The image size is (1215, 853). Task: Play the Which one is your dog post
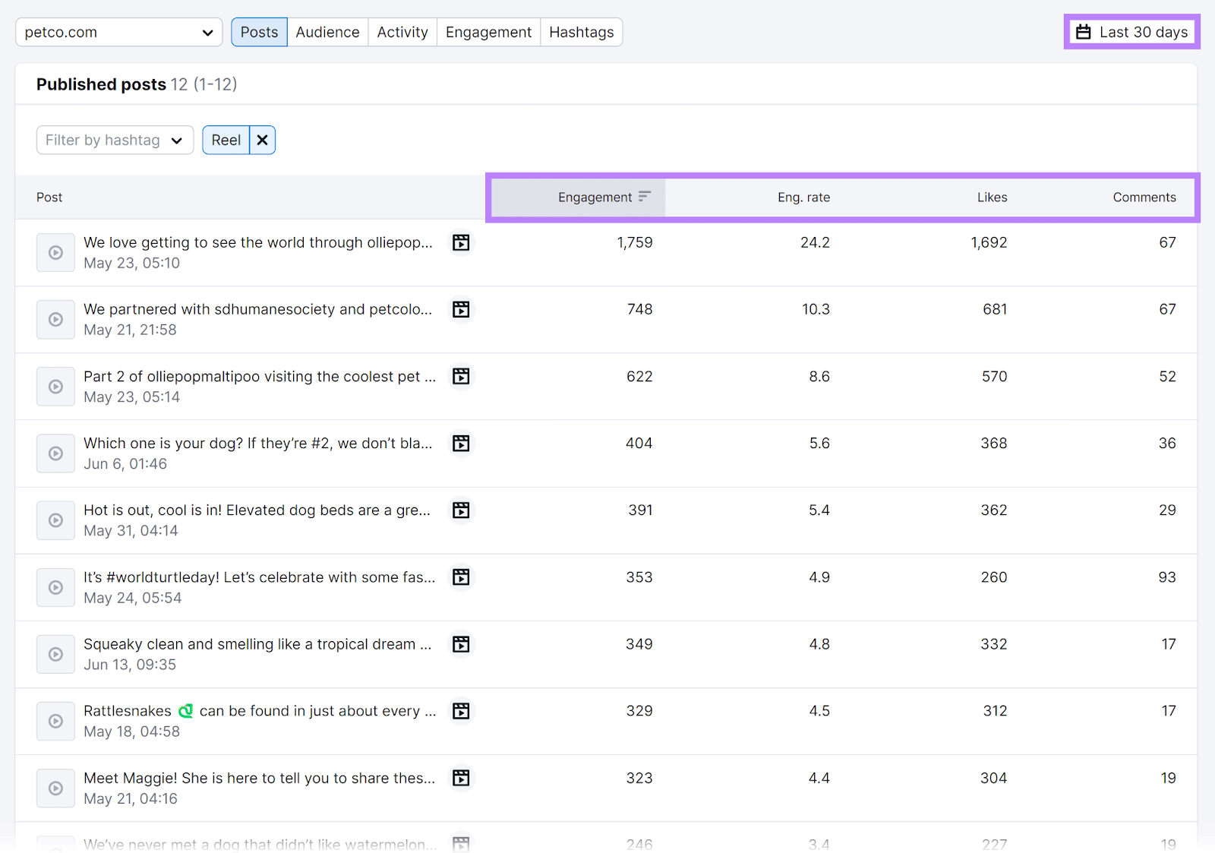pos(55,453)
